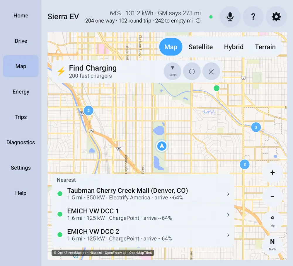Image resolution: width=293 pixels, height=266 pixels.
Task: Open EMICH VW DCC 1 charger
Action: pos(143,214)
